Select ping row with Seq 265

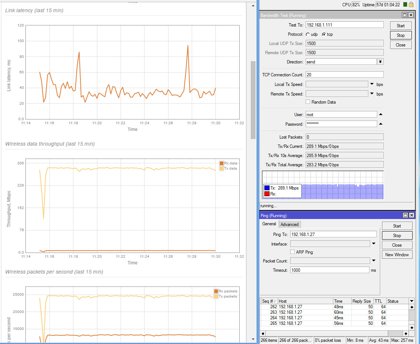coord(334,323)
